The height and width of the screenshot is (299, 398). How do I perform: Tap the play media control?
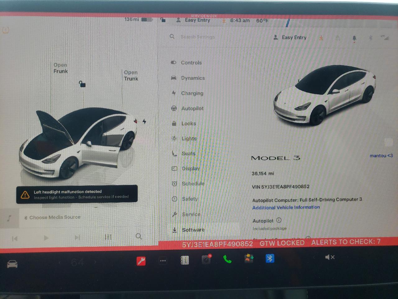[x=46, y=238]
